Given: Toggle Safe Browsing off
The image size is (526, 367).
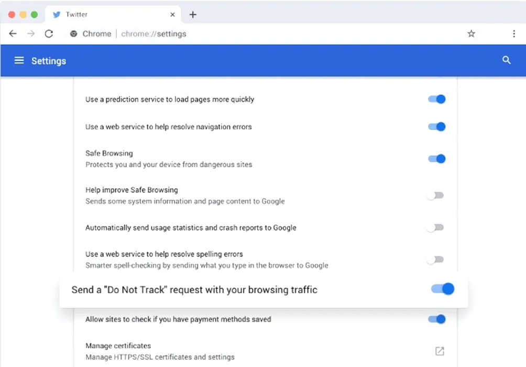Looking at the screenshot, I should point(436,159).
